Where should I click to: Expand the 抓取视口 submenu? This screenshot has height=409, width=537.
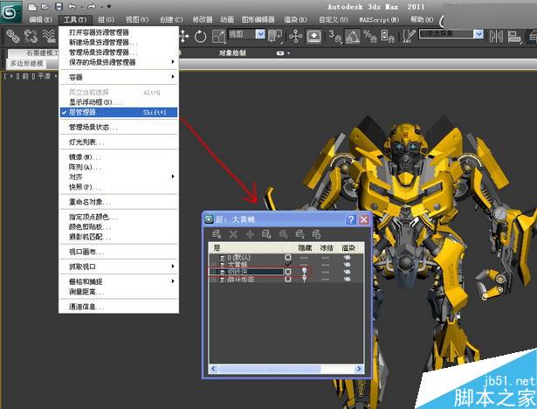pos(119,267)
